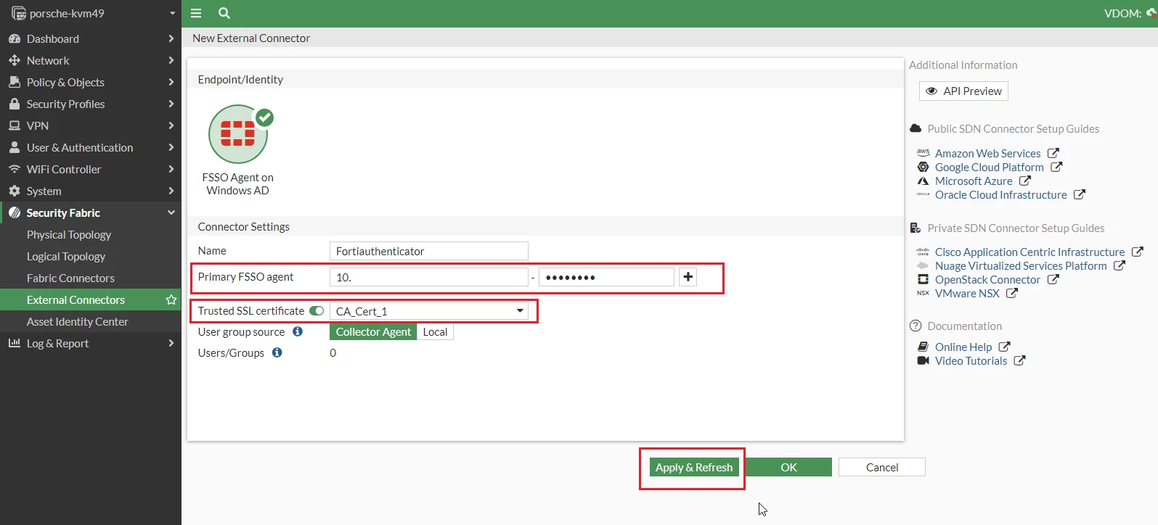Image resolution: width=1158 pixels, height=525 pixels.
Task: Open the CA_Cert_1 certificate dropdown
Action: pyautogui.click(x=429, y=311)
